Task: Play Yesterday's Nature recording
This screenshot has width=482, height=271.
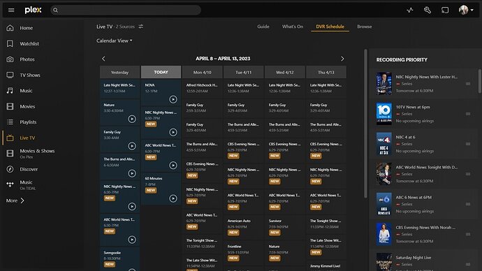Action: (132, 119)
